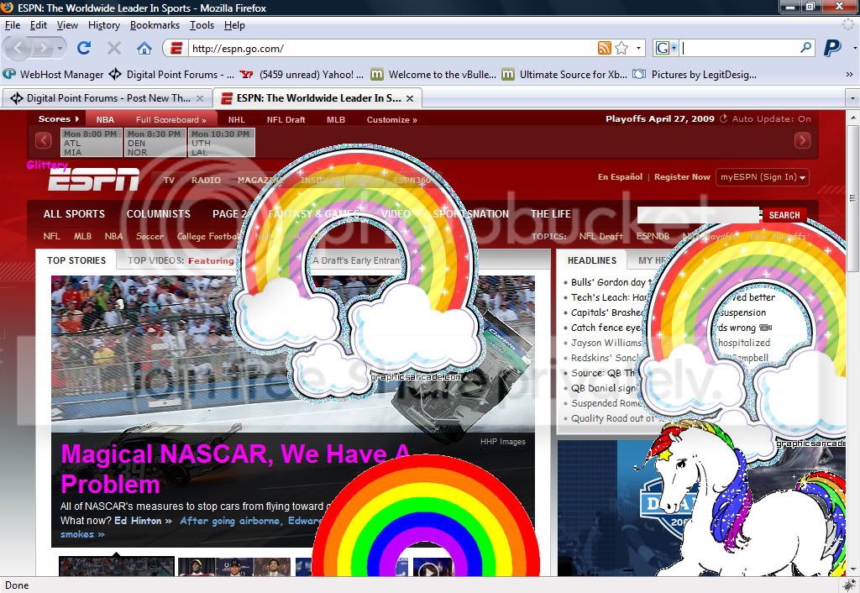Open the address bar history dropdown
The height and width of the screenshot is (593, 860).
pos(638,48)
